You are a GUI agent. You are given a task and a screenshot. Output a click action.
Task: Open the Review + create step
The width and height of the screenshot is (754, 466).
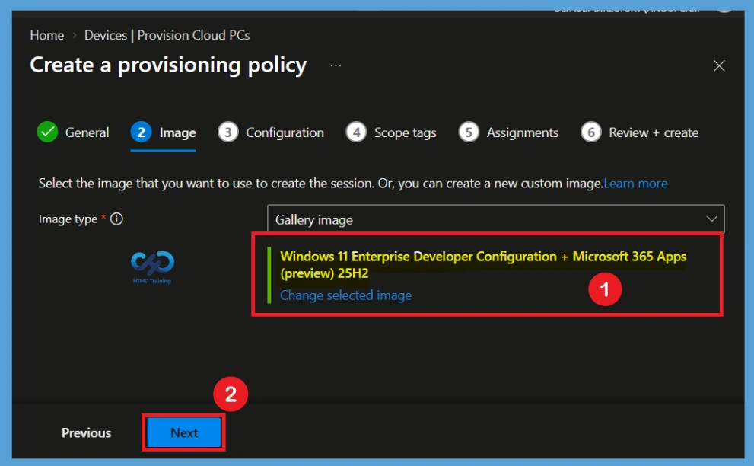pos(640,132)
